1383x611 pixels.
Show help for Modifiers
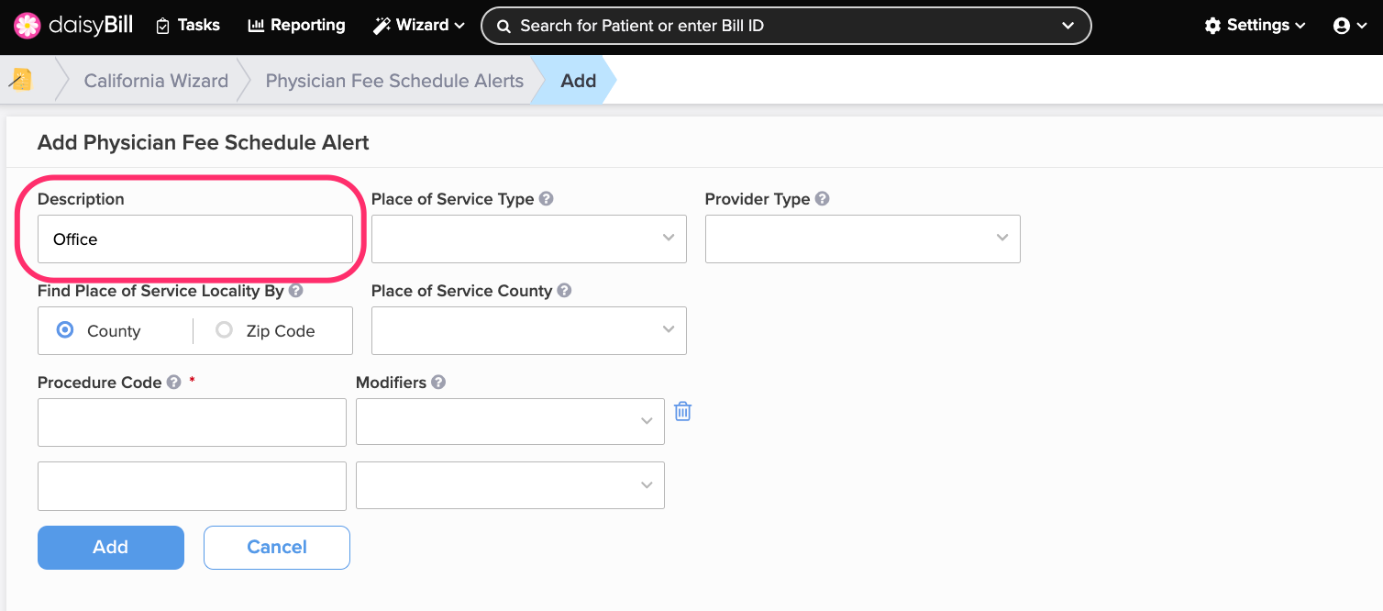click(438, 382)
